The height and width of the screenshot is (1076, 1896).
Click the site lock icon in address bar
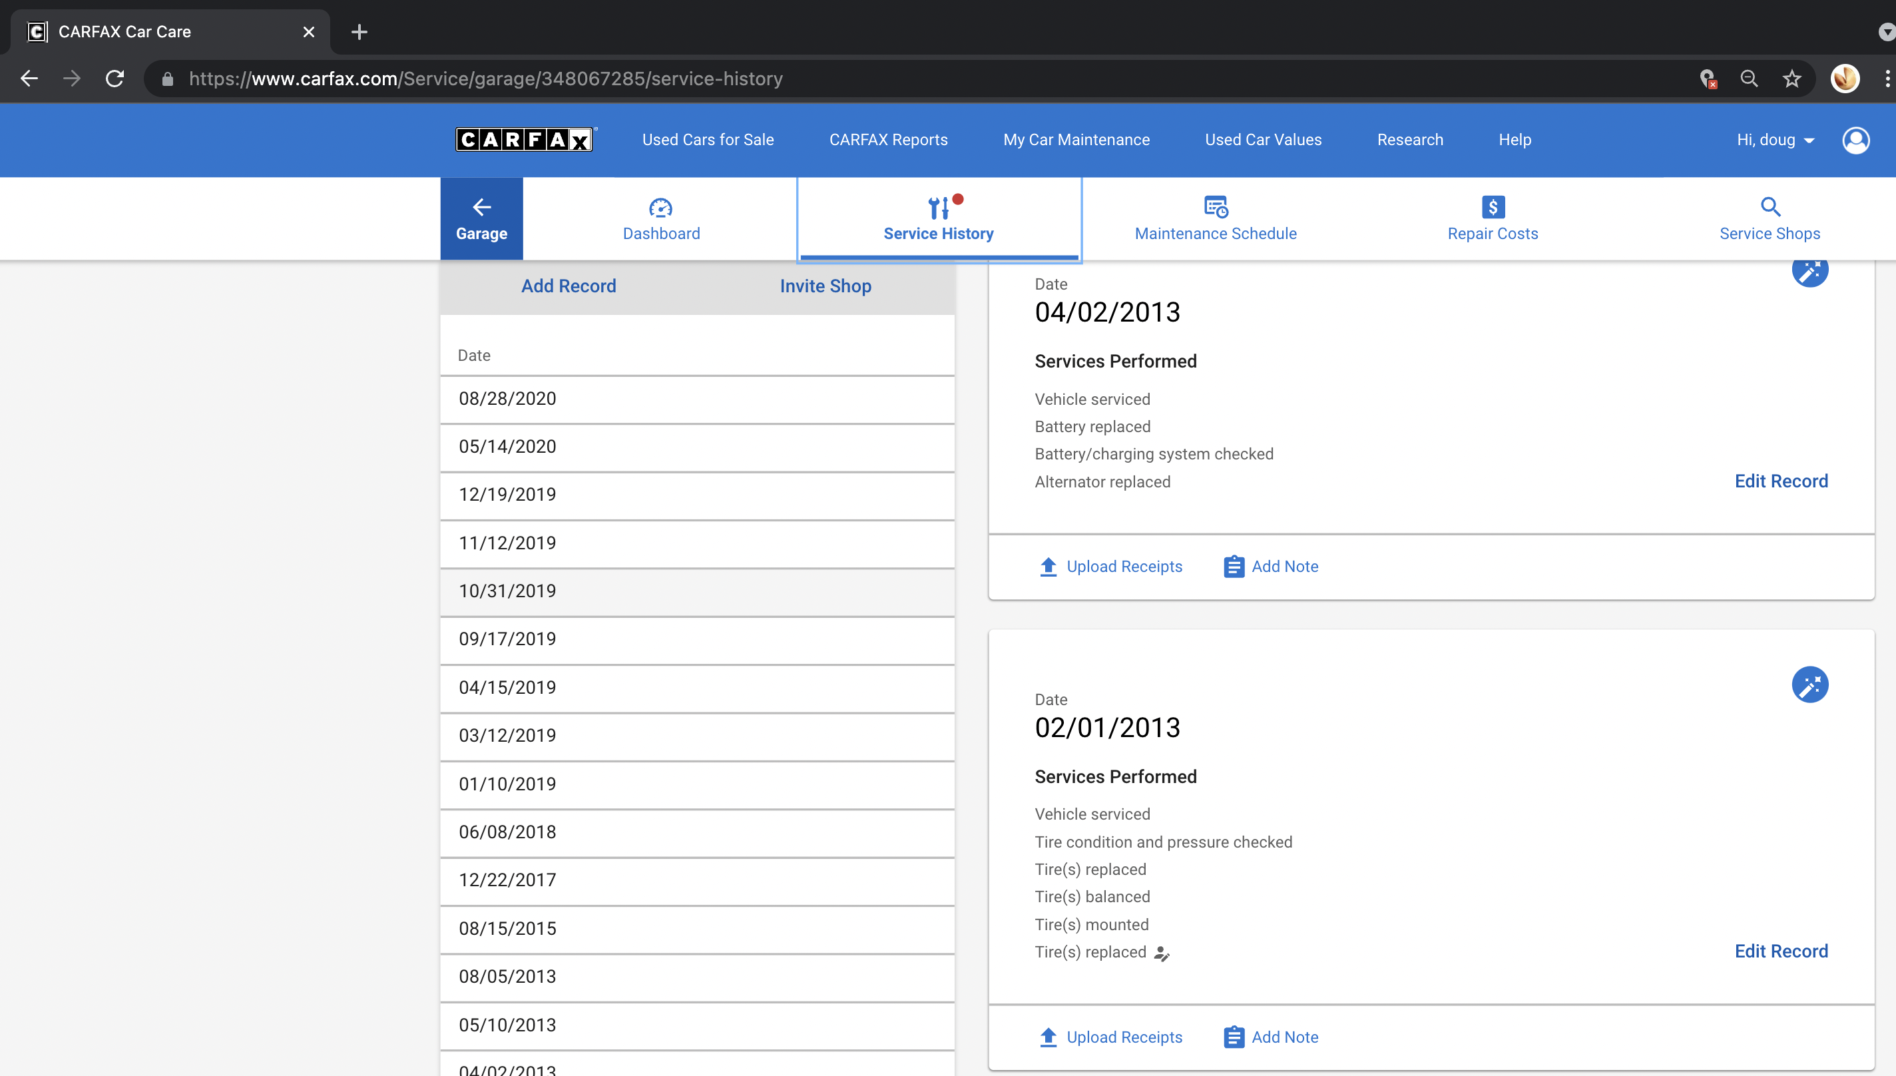tap(168, 79)
